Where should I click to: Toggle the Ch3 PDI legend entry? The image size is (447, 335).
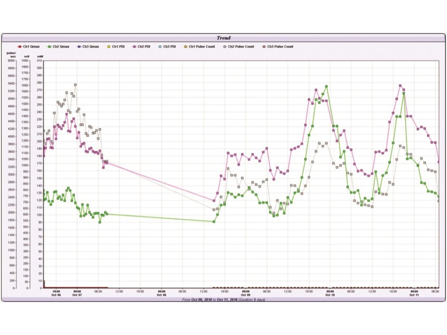167,47
